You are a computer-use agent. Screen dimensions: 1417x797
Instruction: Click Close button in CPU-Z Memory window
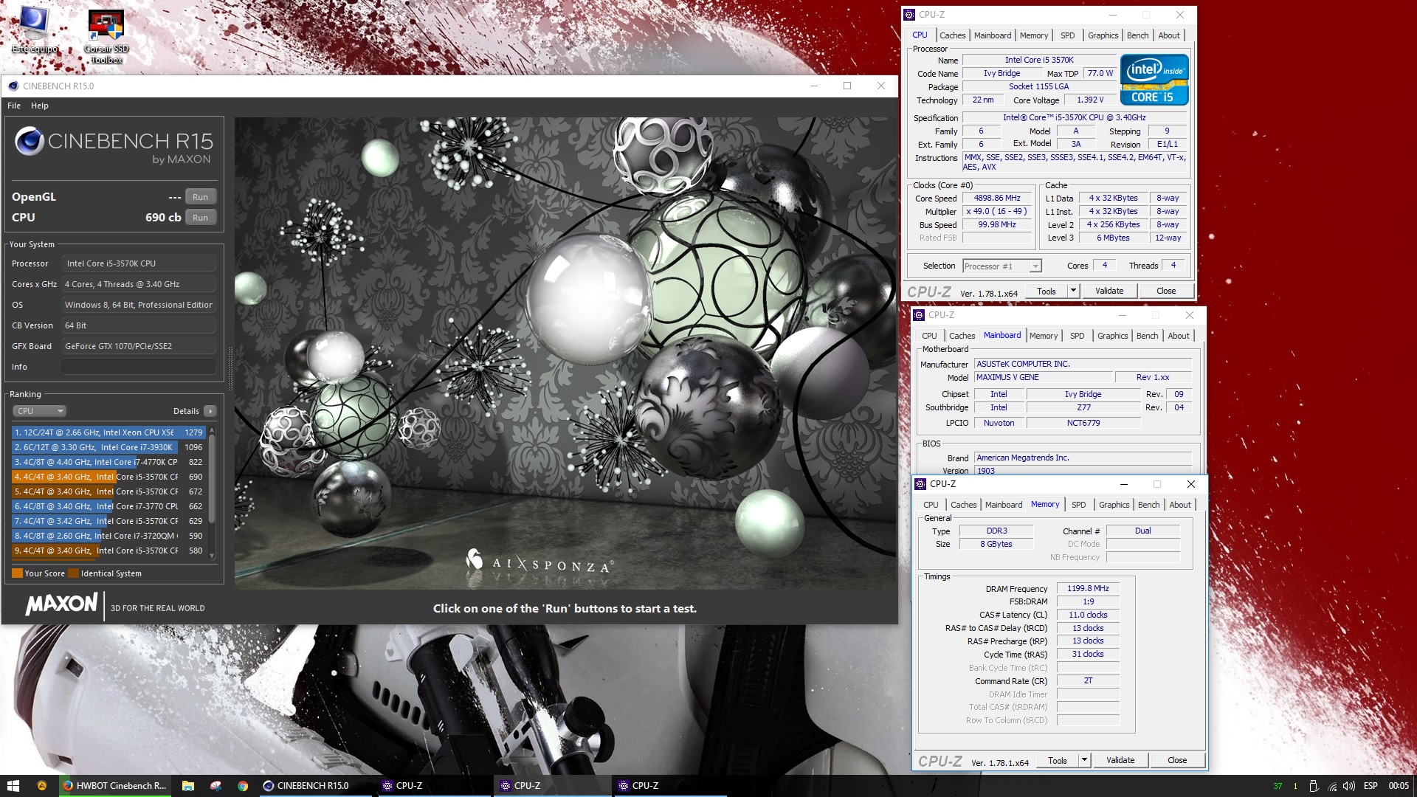point(1177,760)
